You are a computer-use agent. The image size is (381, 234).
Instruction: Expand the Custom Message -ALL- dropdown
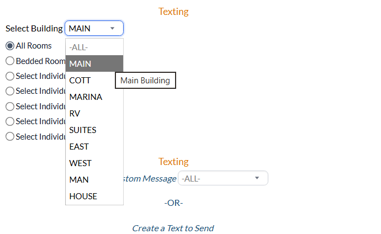[x=223, y=178]
